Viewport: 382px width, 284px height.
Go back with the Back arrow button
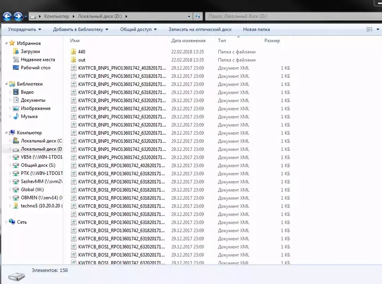point(7,16)
